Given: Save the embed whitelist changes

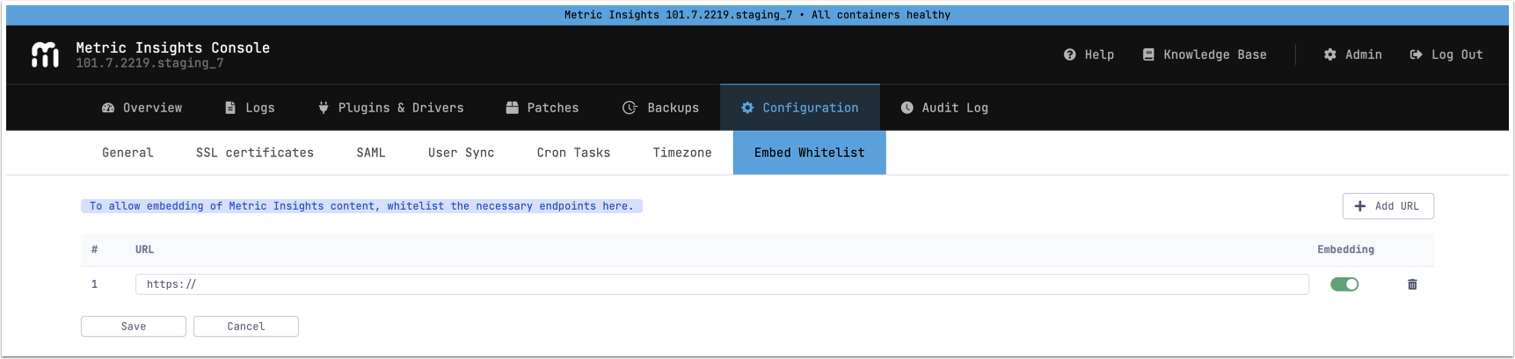Looking at the screenshot, I should (134, 327).
